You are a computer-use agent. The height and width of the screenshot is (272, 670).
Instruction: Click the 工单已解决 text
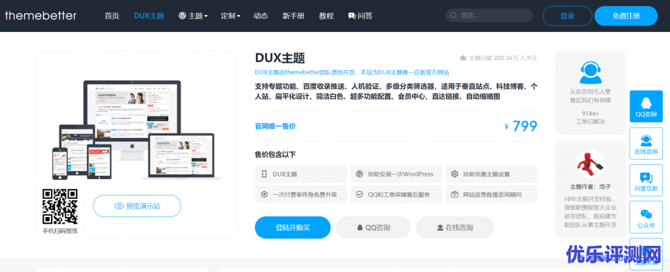point(590,122)
